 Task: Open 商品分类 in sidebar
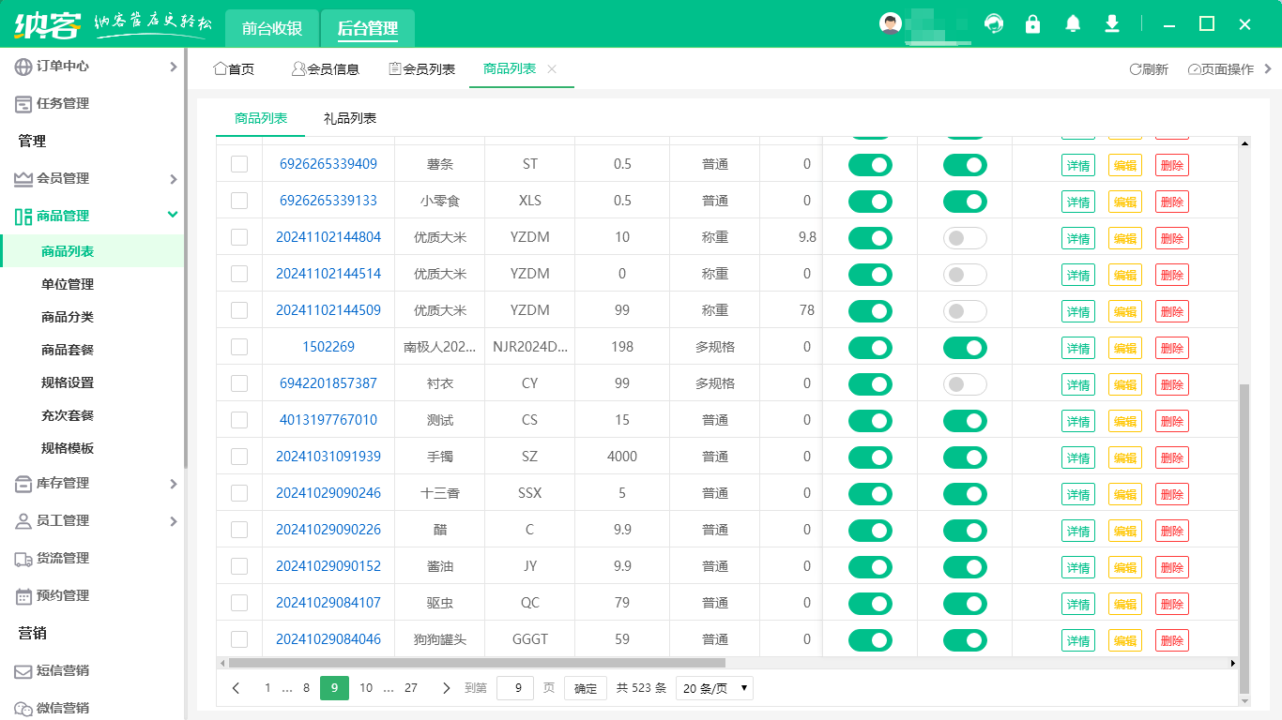point(68,317)
